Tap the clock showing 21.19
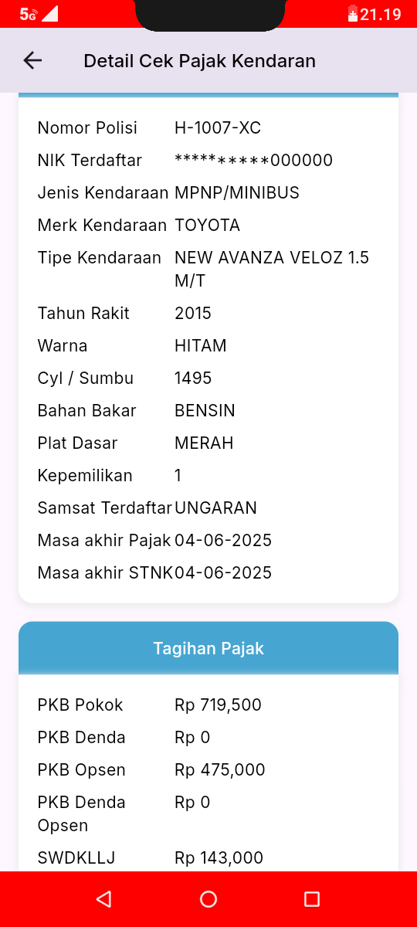This screenshot has height=927, width=417. (x=381, y=14)
